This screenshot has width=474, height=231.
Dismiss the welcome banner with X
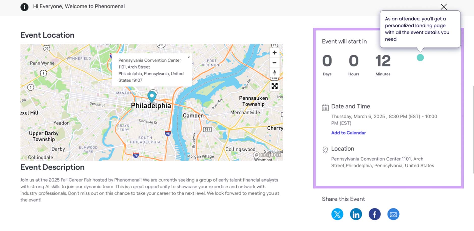point(444,7)
